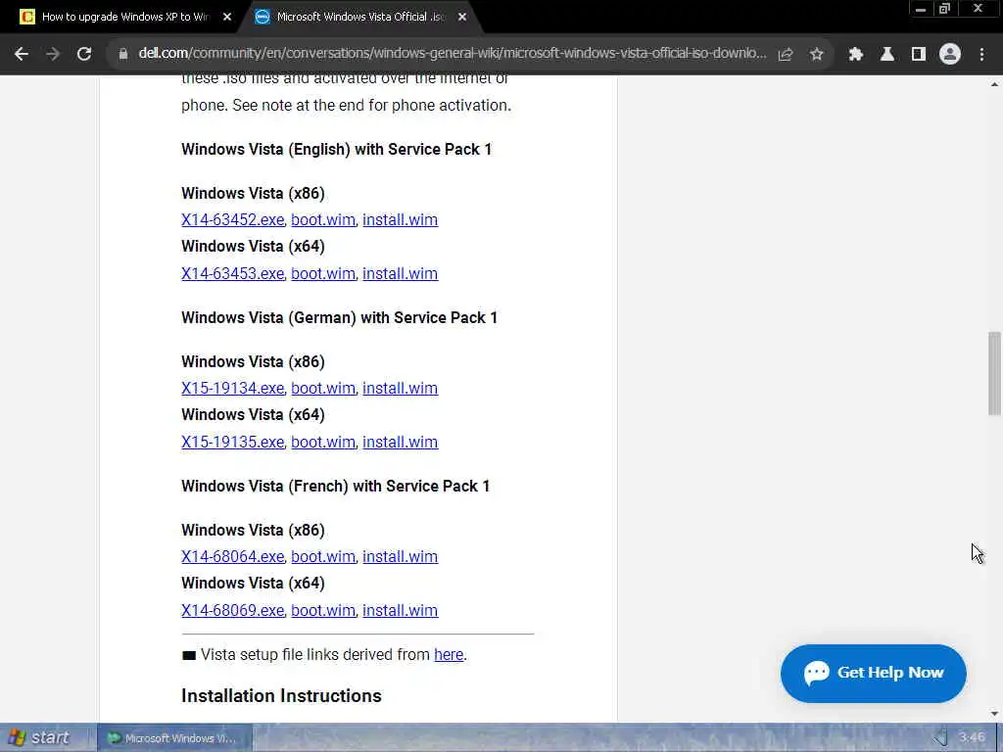Screen dimensions: 1003x752
Task: Go back to the previous page
Action: (x=22, y=55)
